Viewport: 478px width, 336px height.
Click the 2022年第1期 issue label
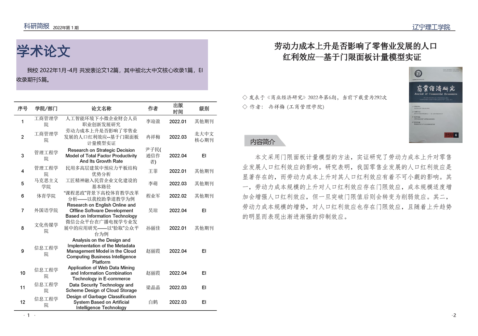pyautogui.click(x=66, y=28)
